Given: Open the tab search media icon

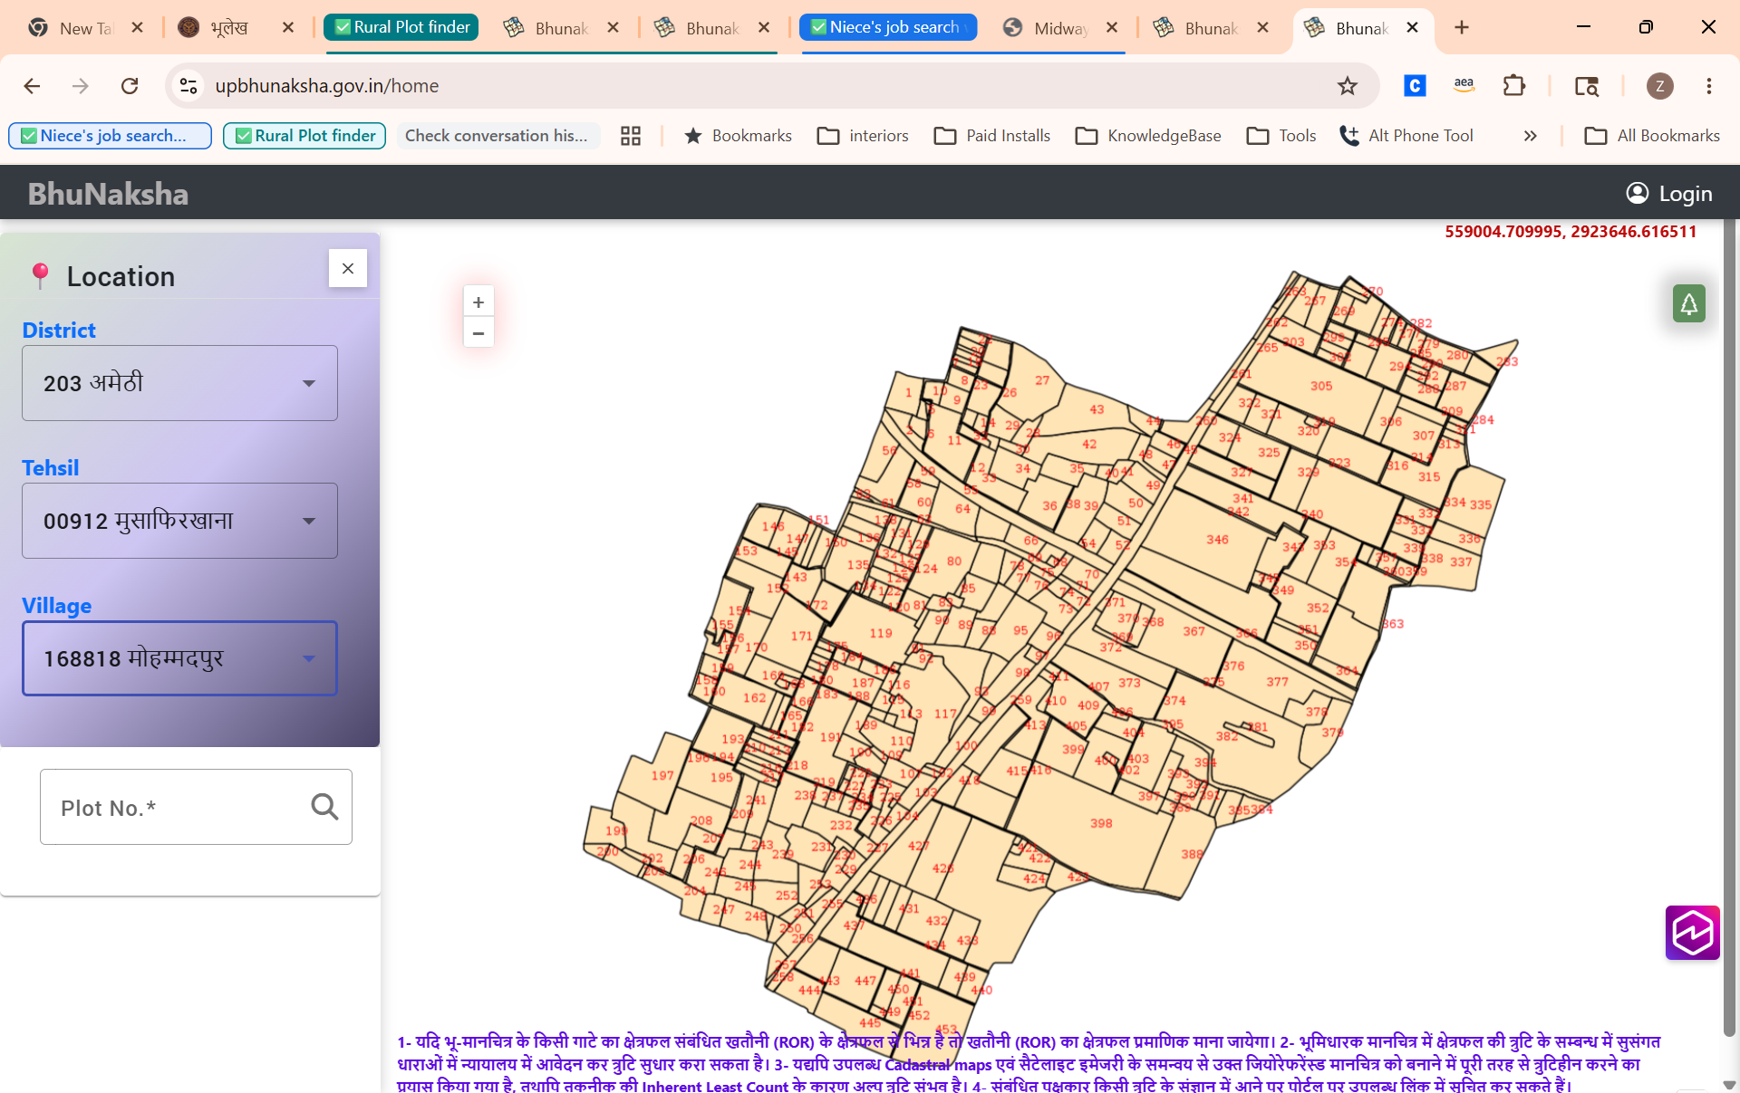Looking at the screenshot, I should [1587, 86].
